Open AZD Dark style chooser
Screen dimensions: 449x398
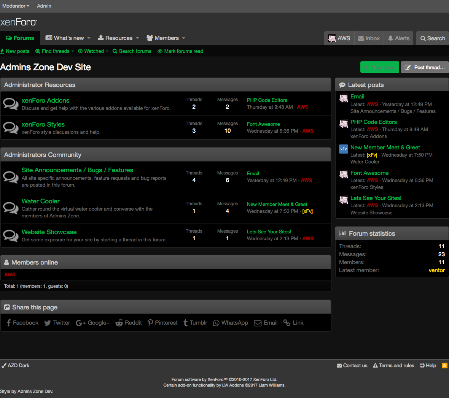[x=16, y=366]
